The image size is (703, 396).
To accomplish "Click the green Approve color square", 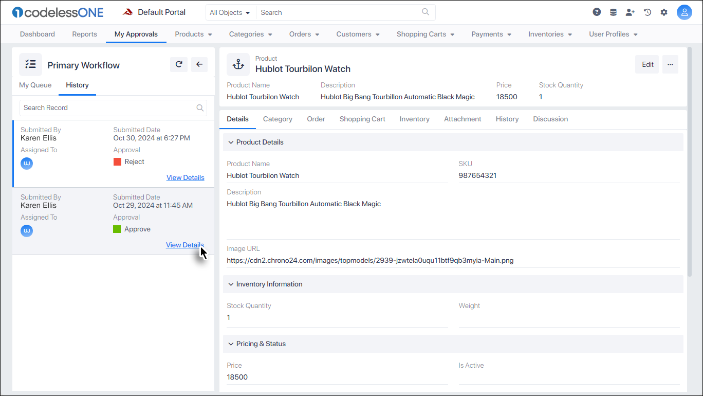I will (x=117, y=229).
